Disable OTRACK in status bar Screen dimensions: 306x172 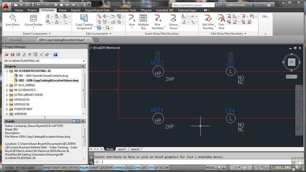click(119, 168)
